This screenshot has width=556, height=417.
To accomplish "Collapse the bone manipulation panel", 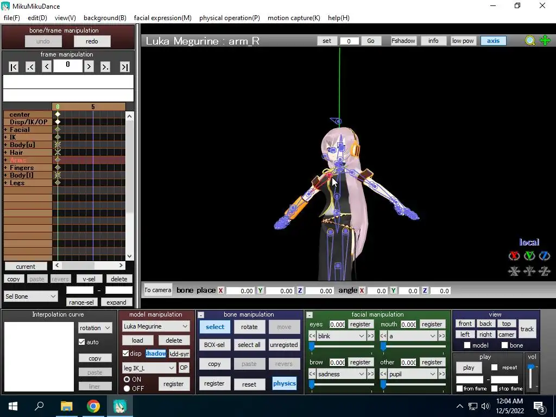I will pyautogui.click(x=201, y=315).
